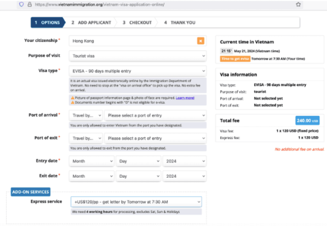This screenshot has width=327, height=226.
Task: Select a port of entry for arrival
Action: (x=155, y=115)
